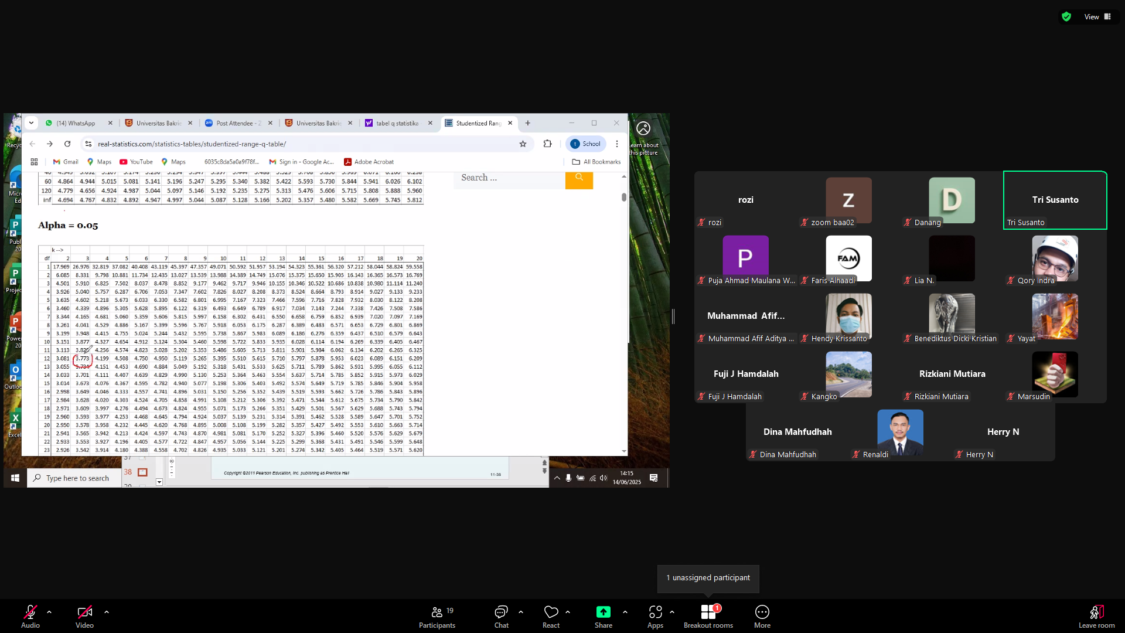Open the Chat panel
Screen dimensions: 1125x633
pos(502,617)
